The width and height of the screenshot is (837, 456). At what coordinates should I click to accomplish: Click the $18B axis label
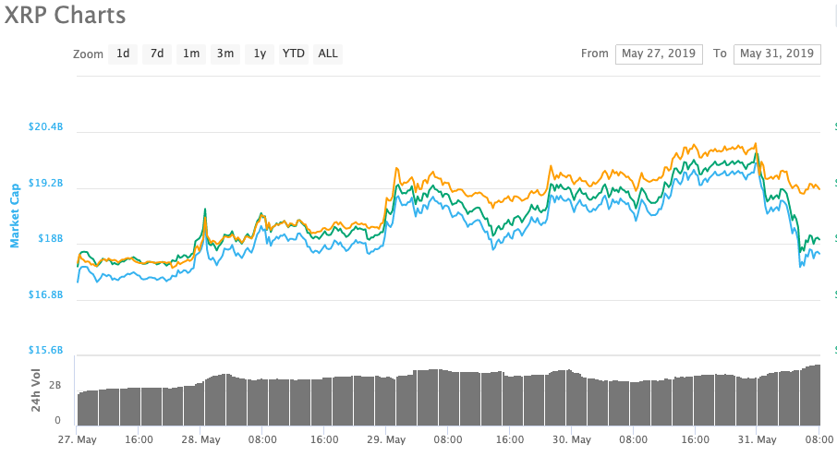[50, 238]
